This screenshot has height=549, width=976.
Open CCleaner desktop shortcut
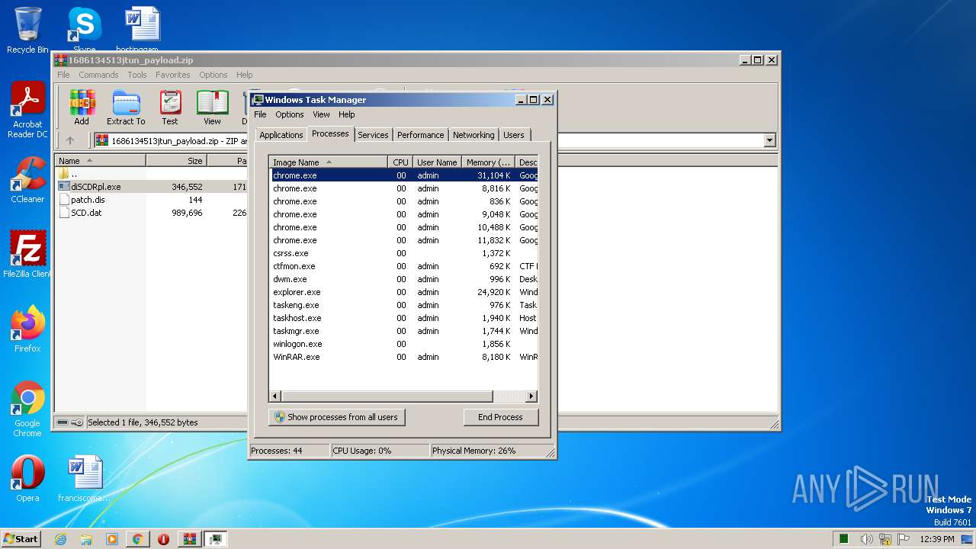[27, 180]
